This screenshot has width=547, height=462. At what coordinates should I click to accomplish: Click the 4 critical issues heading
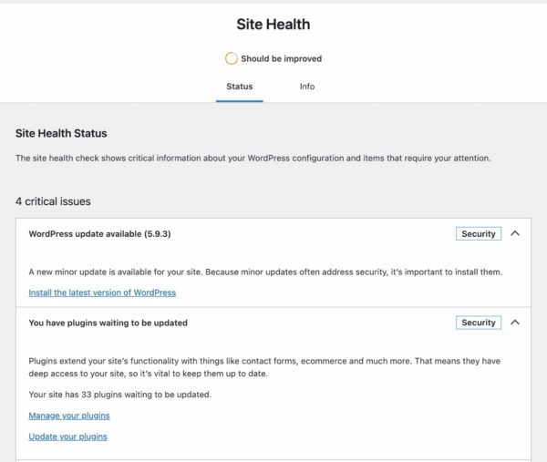[x=53, y=201]
